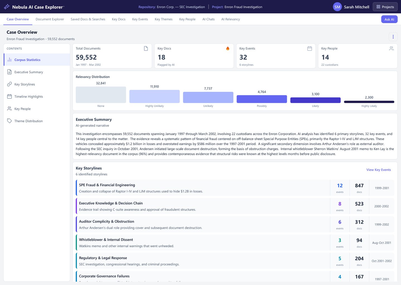
Task: Select Theme Distribution in contents
Action: [37, 121]
